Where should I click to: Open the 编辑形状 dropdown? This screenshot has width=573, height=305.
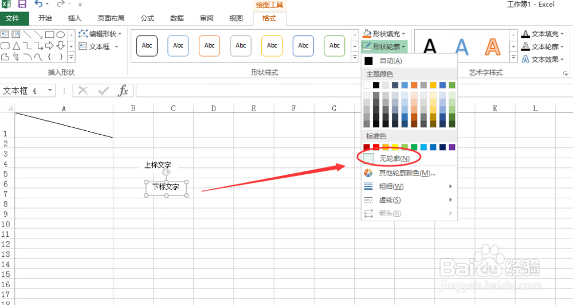pos(100,34)
